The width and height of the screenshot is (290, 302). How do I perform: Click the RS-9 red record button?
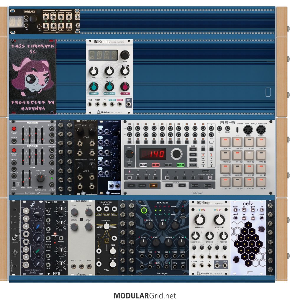[x=156, y=165]
